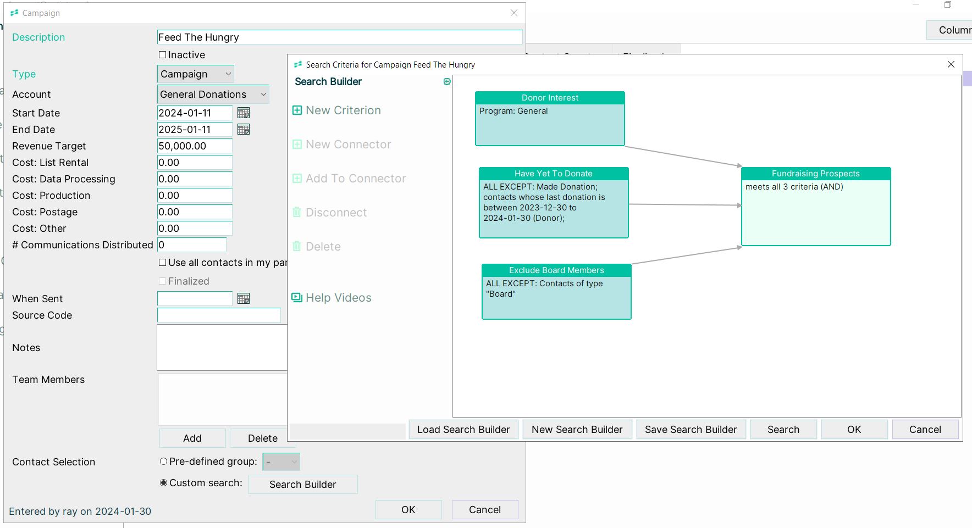Image resolution: width=972 pixels, height=528 pixels.
Task: Click the Search button
Action: click(783, 430)
